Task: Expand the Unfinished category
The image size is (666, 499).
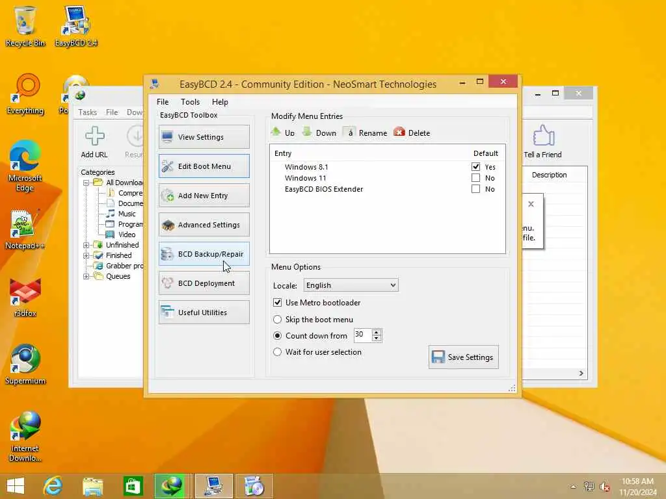Action: pos(86,245)
